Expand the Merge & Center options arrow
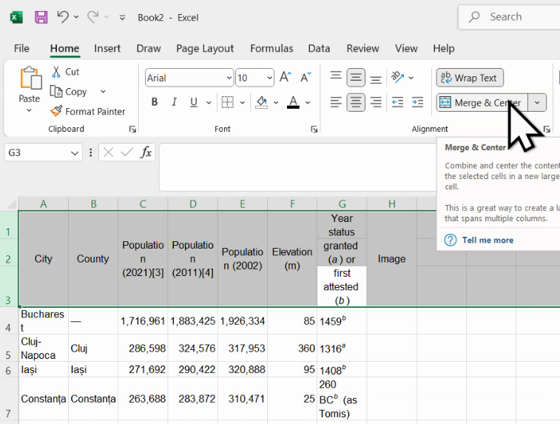This screenshot has height=424, width=560. 538,103
